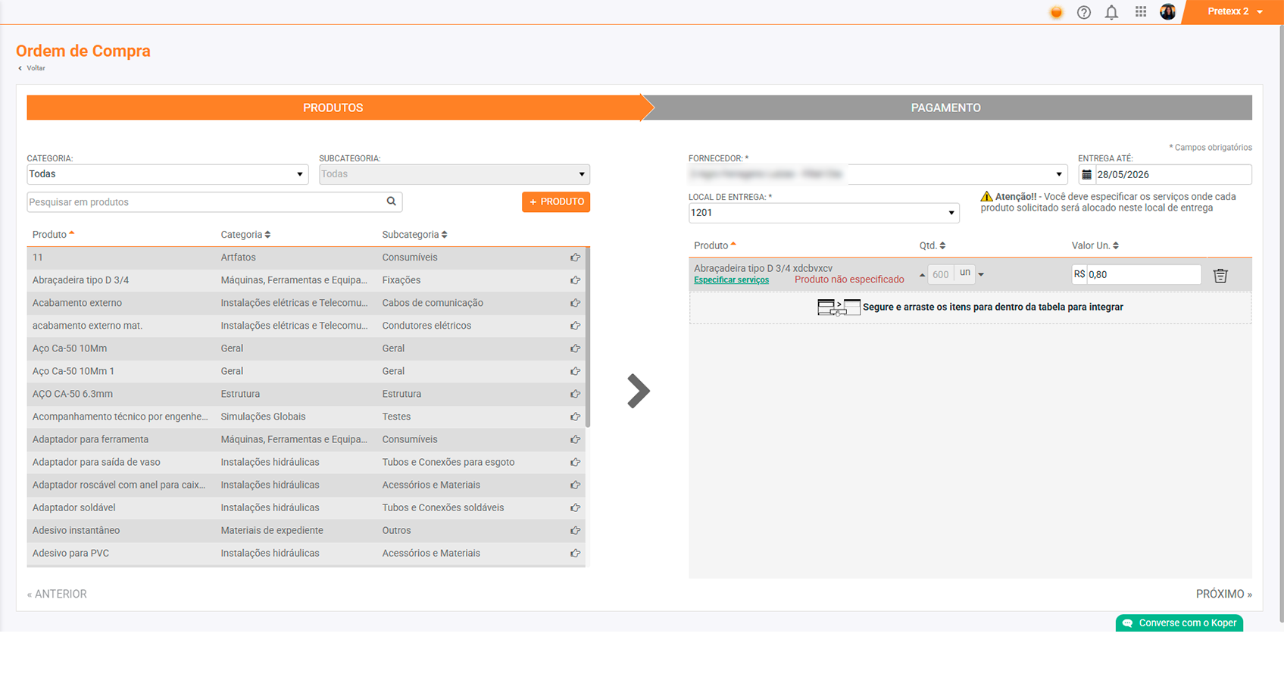Open the Local de Entrega dropdown
Image resolution: width=1284 pixels, height=696 pixels.
pyautogui.click(x=823, y=213)
